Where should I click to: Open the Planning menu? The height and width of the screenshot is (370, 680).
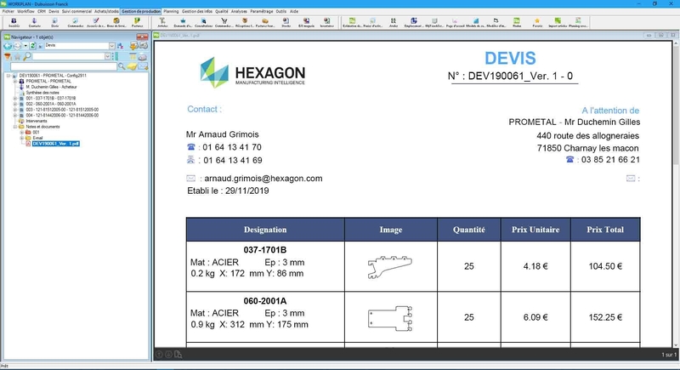pos(172,11)
